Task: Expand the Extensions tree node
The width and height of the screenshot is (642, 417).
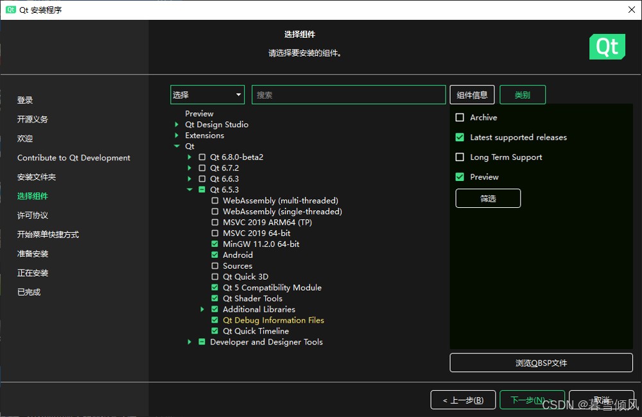Action: tap(177, 135)
